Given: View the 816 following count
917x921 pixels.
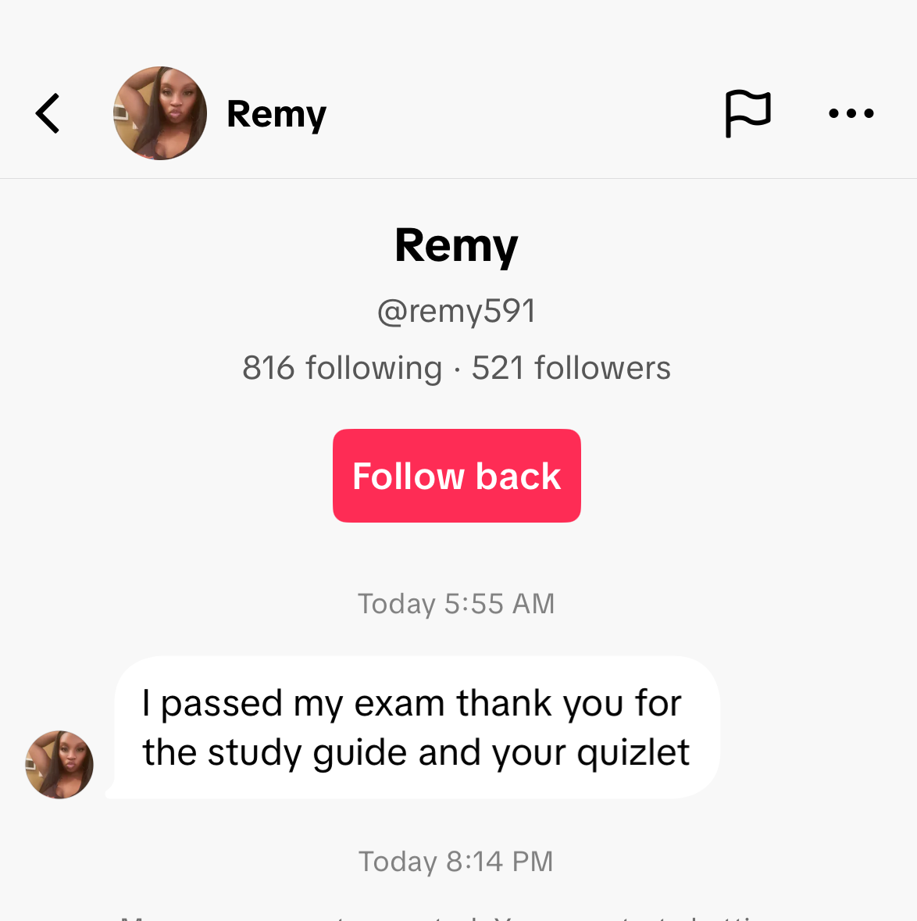Looking at the screenshot, I should [342, 368].
